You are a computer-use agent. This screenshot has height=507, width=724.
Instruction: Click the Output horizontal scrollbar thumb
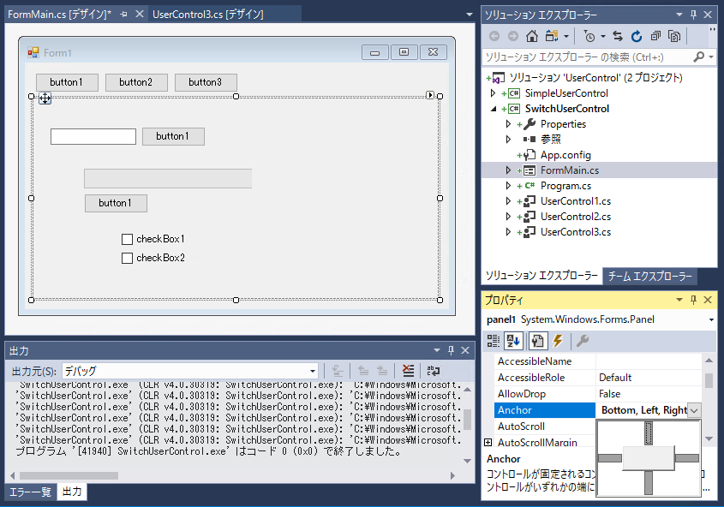click(69, 475)
